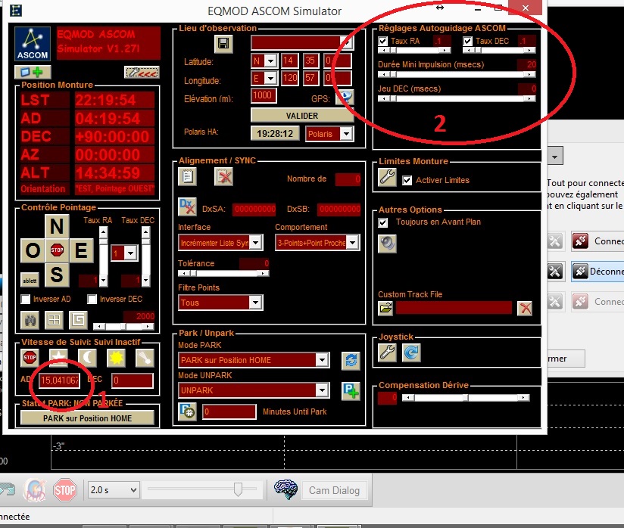Click the brain icon next to Cam Dialog
624x528 pixels.
coord(285,490)
